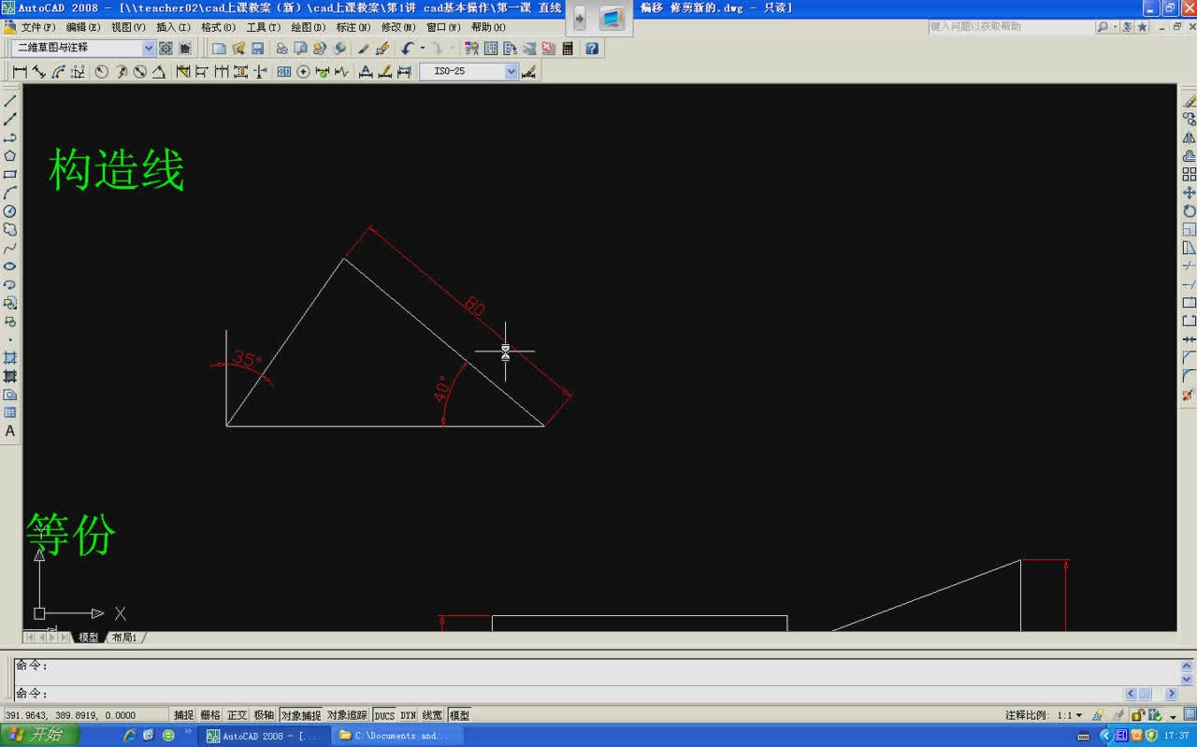The image size is (1197, 747).
Task: Select the Trim tool
Action: [1190, 266]
